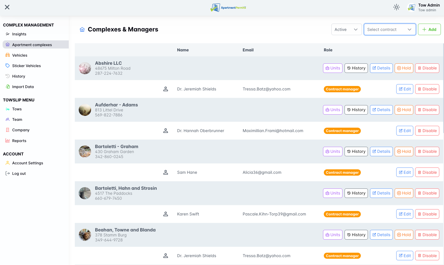This screenshot has height=265, width=444.
Task: Open Details for Bartoletti, Hahn and Strosin
Action: [381, 193]
